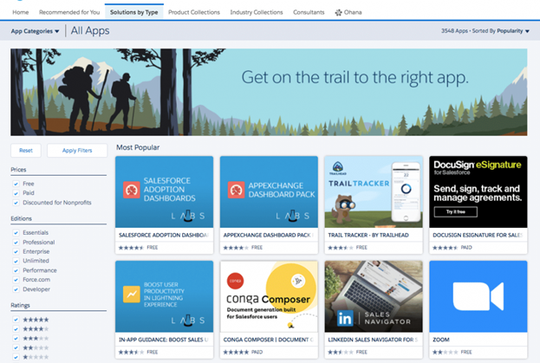Image resolution: width=540 pixels, height=363 pixels.
Task: Open the Zoom app title link
Action: (x=441, y=340)
